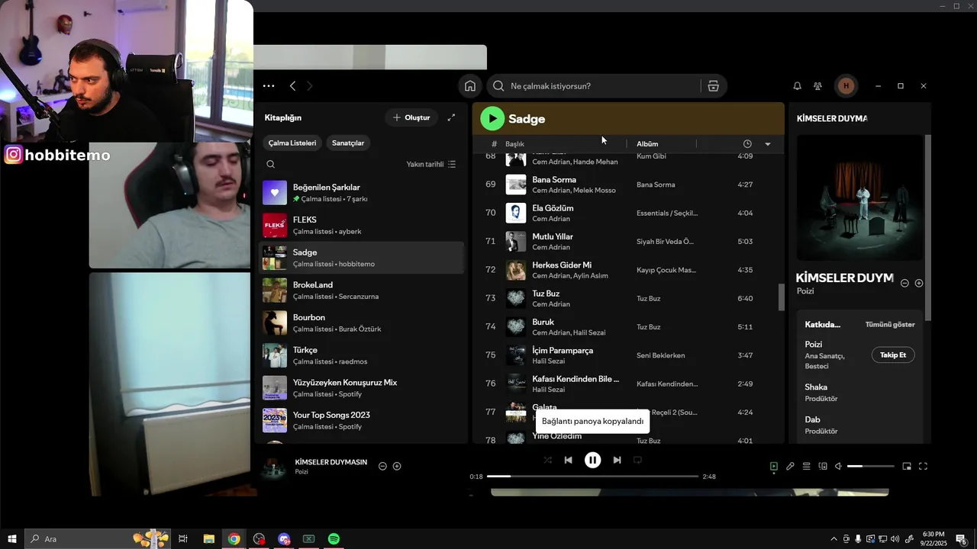The height and width of the screenshot is (549, 977).
Task: Select the Sanatçılar filter chip
Action: pos(348,143)
